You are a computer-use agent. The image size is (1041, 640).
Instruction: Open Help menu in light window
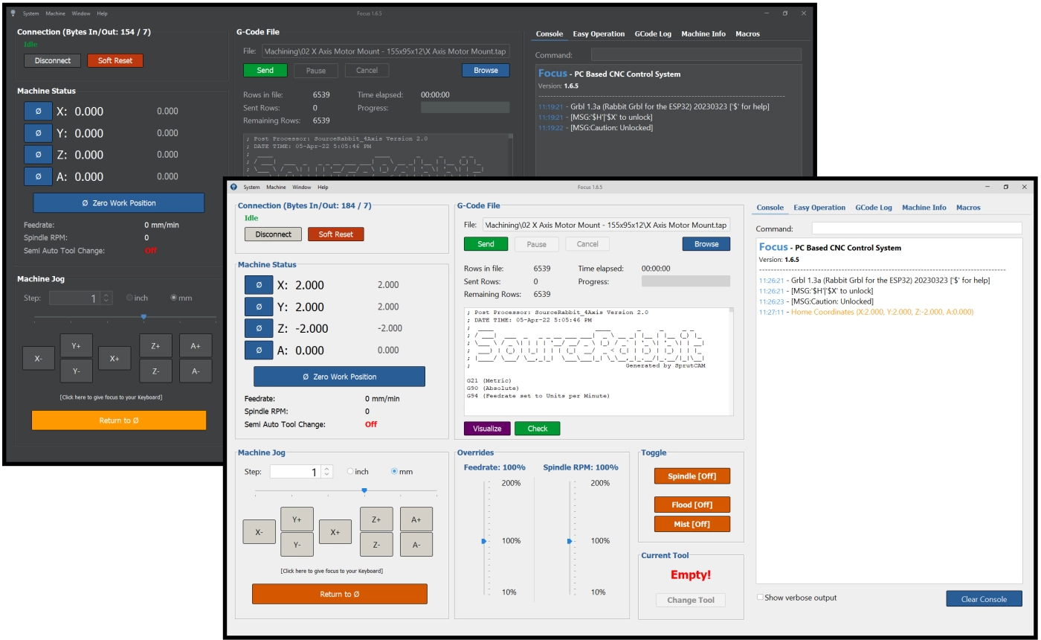[323, 188]
